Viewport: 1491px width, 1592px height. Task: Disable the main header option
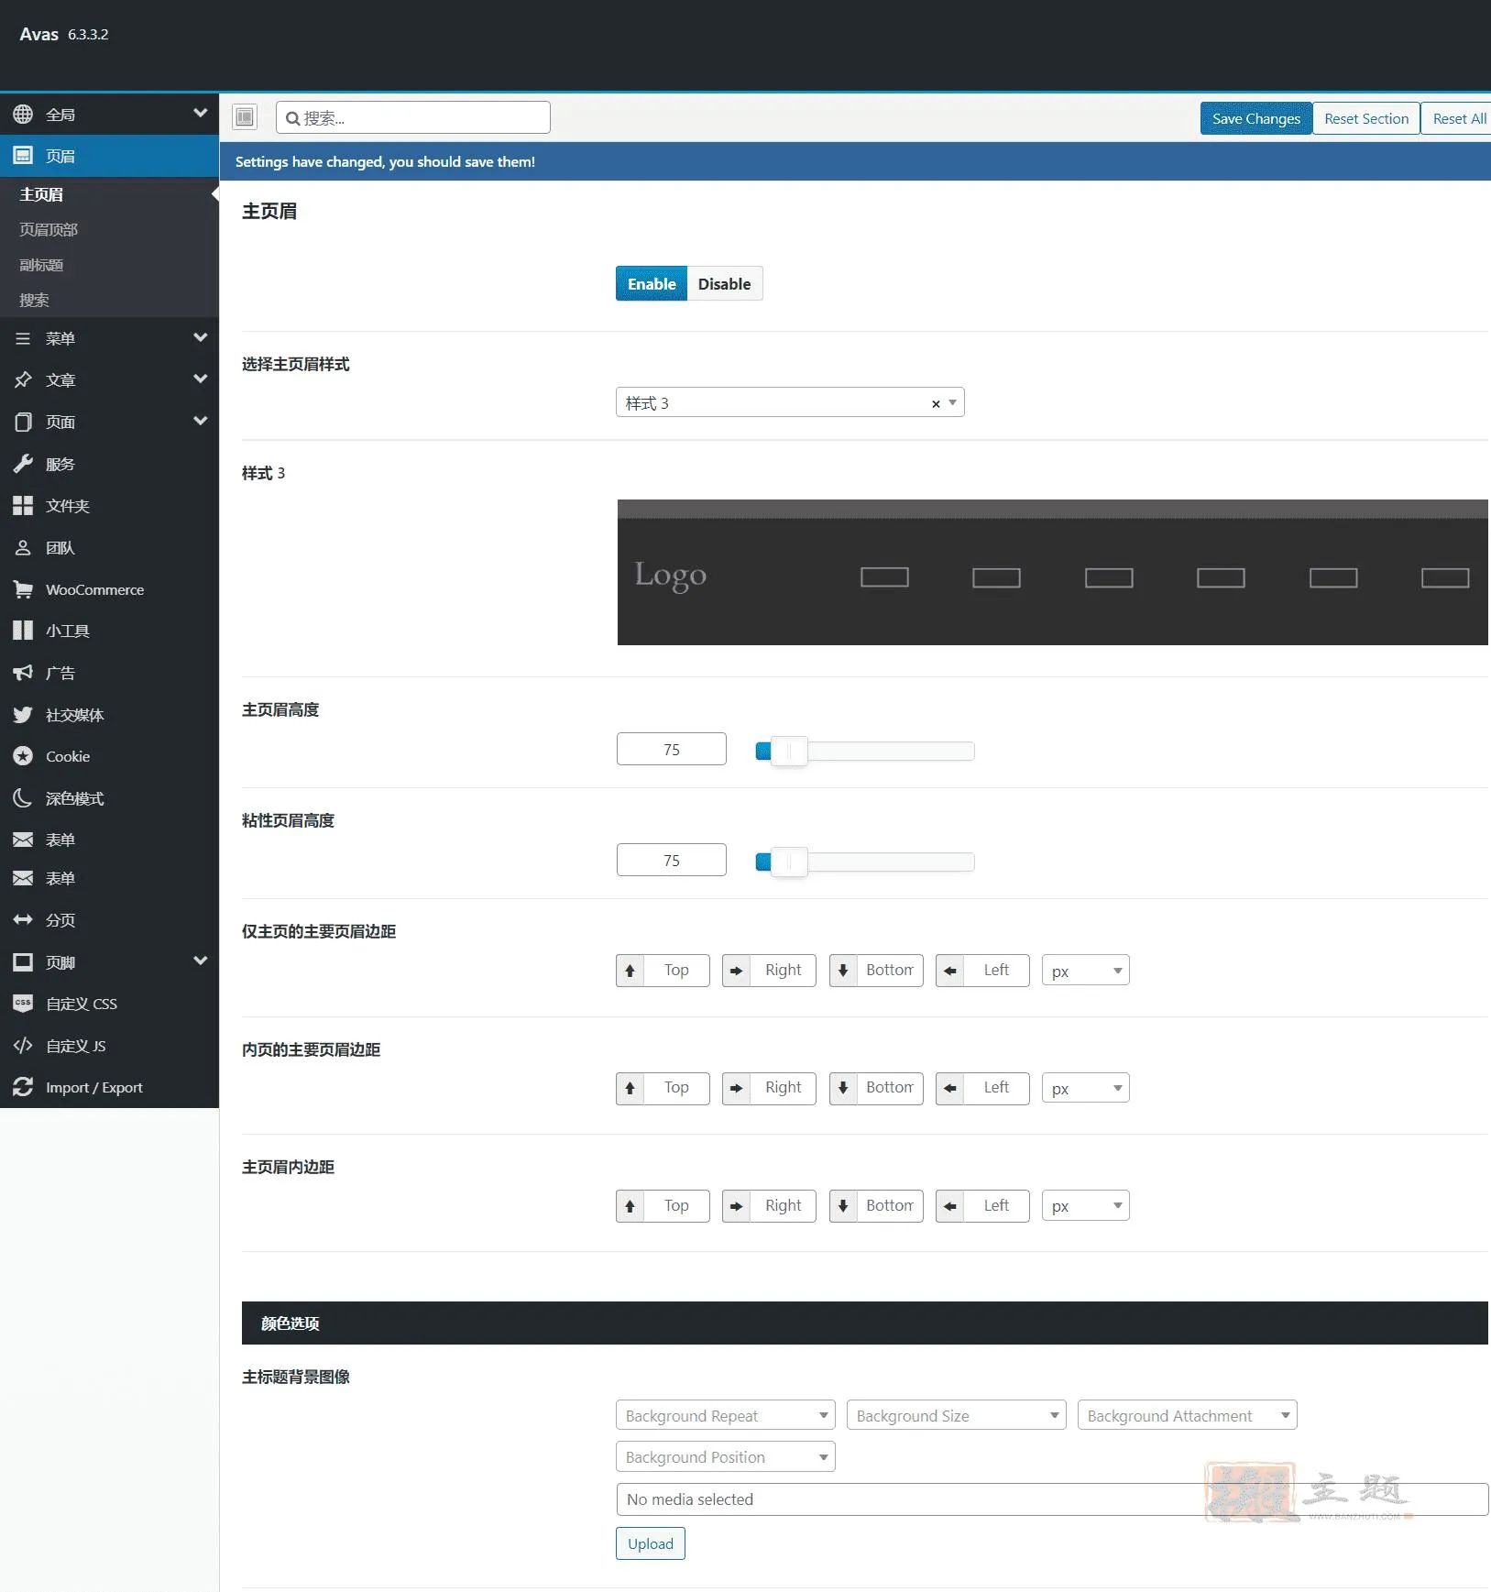click(724, 284)
